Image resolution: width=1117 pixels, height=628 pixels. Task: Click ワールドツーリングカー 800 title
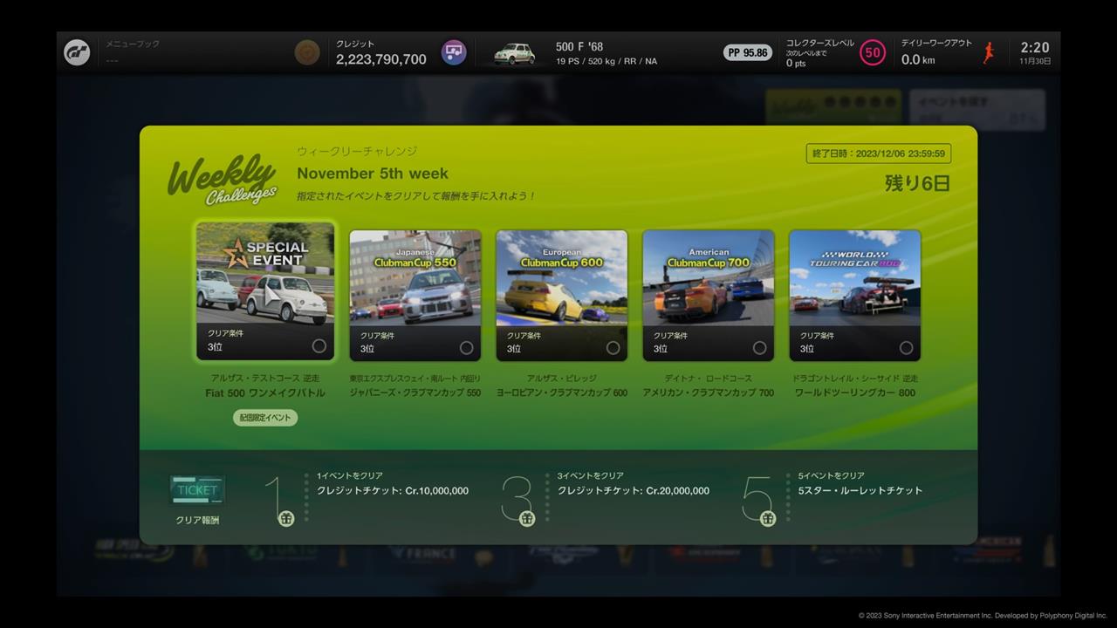pos(855,393)
